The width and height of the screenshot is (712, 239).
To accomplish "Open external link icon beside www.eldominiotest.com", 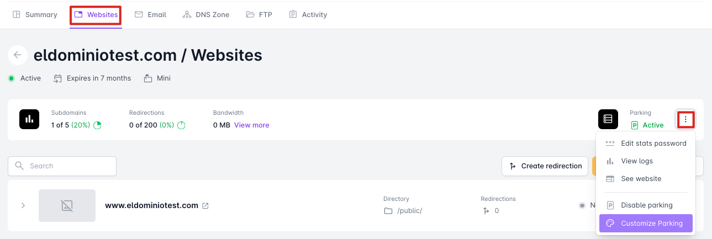I will click(x=205, y=206).
